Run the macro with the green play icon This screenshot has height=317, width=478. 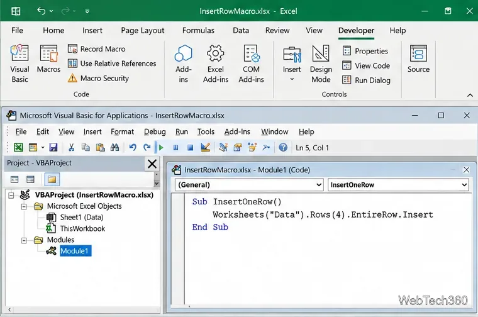coord(161,148)
